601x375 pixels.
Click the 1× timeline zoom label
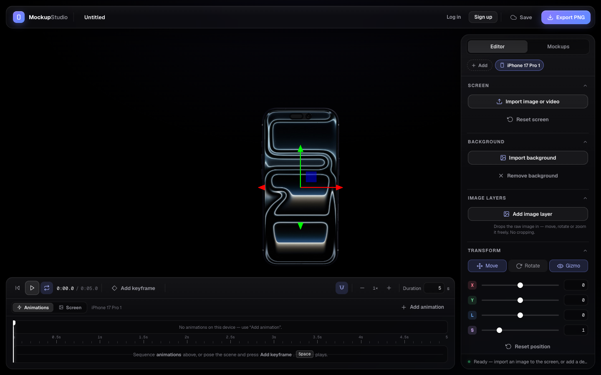(375, 288)
